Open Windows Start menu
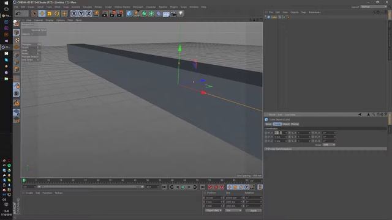 click(x=6, y=2)
